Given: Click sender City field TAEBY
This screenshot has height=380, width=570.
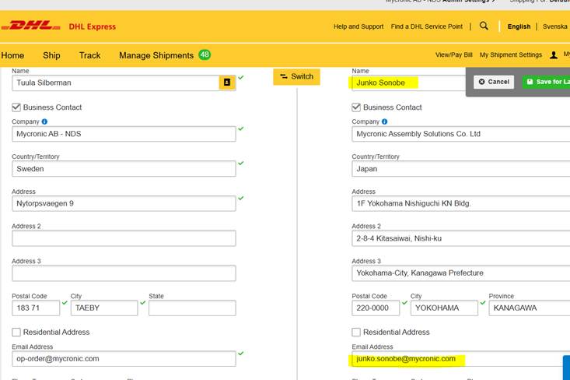Looking at the screenshot, I should 104,308.
